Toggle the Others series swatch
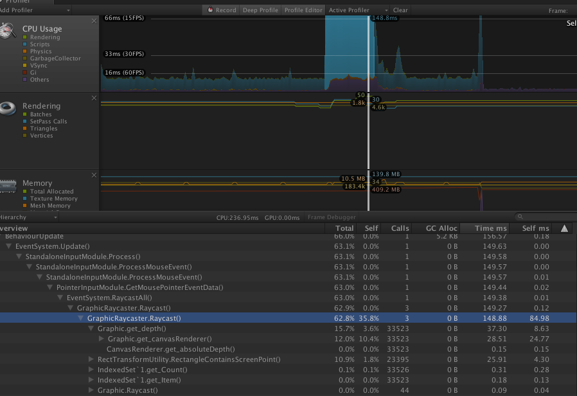The width and height of the screenshot is (577, 396). (x=25, y=80)
